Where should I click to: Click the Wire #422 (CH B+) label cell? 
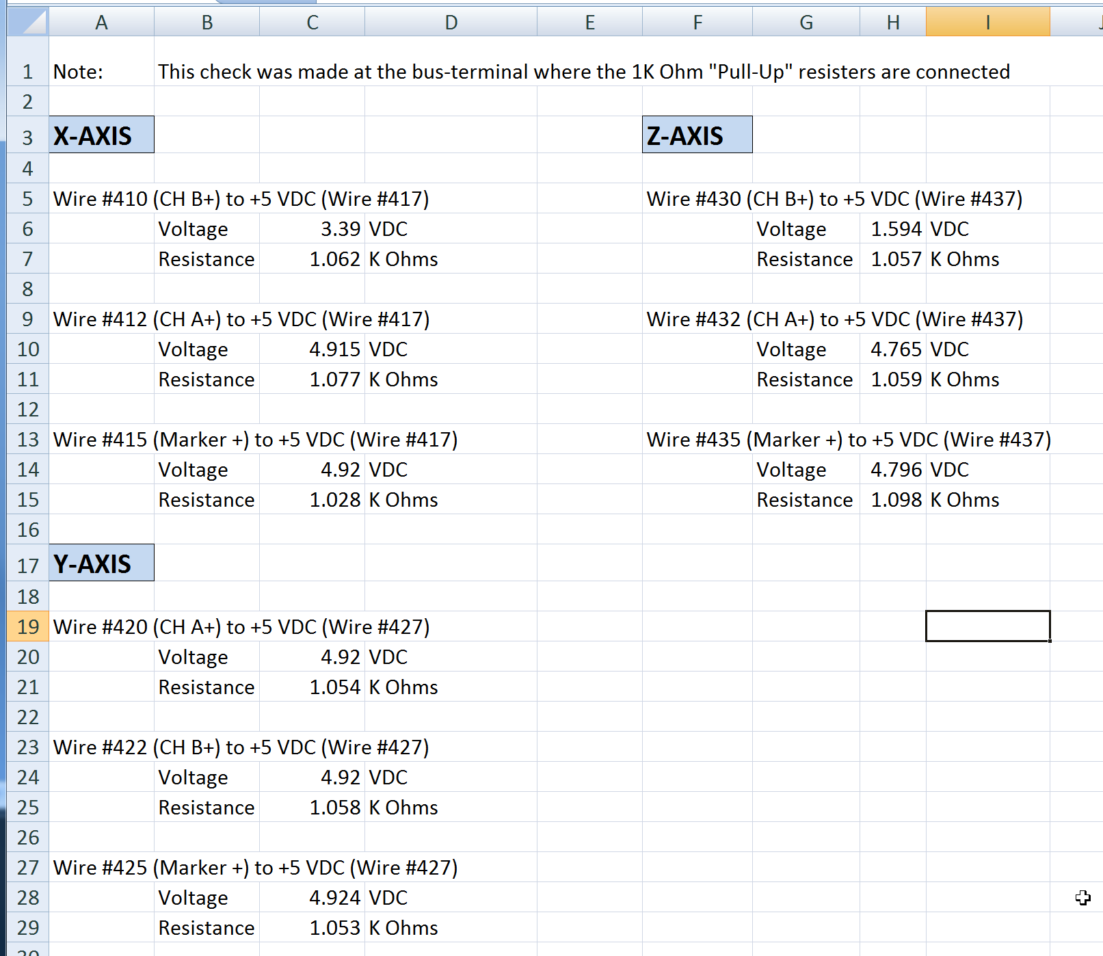click(x=101, y=747)
